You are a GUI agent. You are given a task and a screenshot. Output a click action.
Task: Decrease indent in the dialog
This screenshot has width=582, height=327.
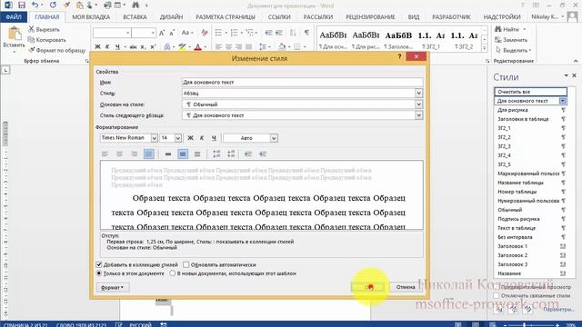coord(248,154)
